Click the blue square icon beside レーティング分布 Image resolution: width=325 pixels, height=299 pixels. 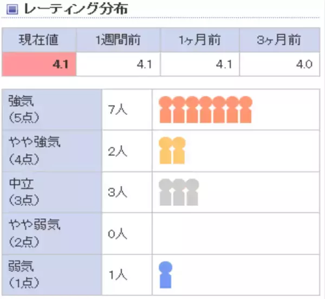[x=11, y=9]
